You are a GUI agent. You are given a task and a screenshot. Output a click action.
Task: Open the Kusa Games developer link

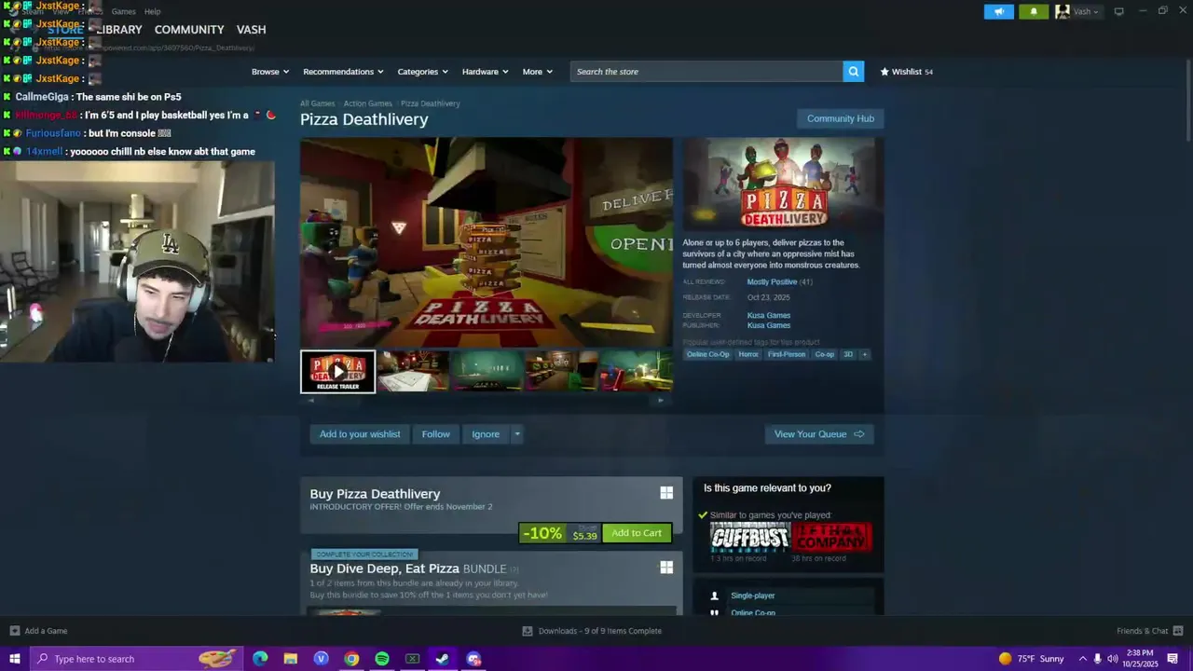(x=769, y=315)
